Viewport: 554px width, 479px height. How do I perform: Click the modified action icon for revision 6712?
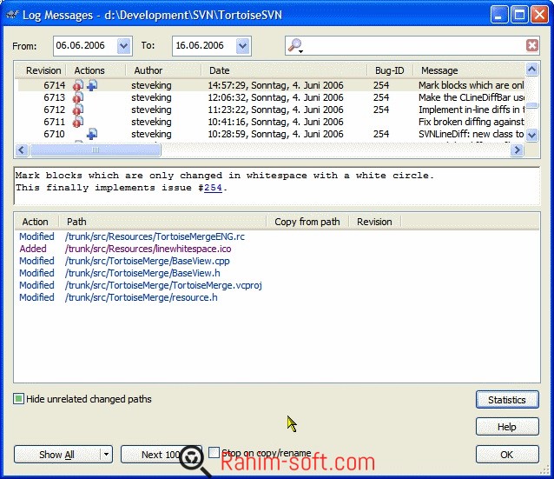[x=78, y=110]
